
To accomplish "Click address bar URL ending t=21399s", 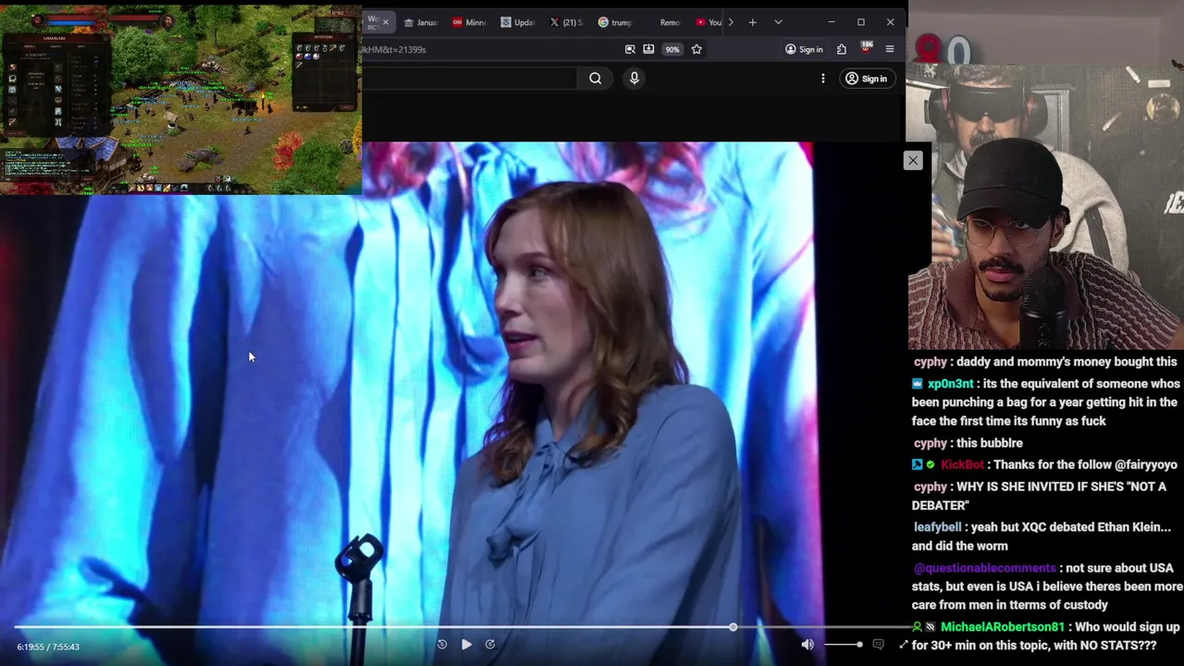I will tap(394, 49).
